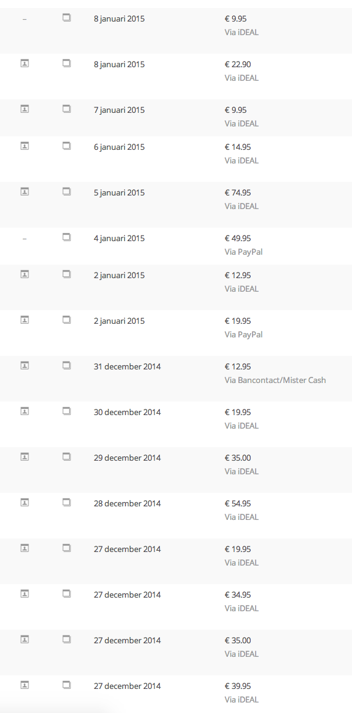Click the € 74.95 amount text
Screen dimensions: 352x713
[238, 192]
